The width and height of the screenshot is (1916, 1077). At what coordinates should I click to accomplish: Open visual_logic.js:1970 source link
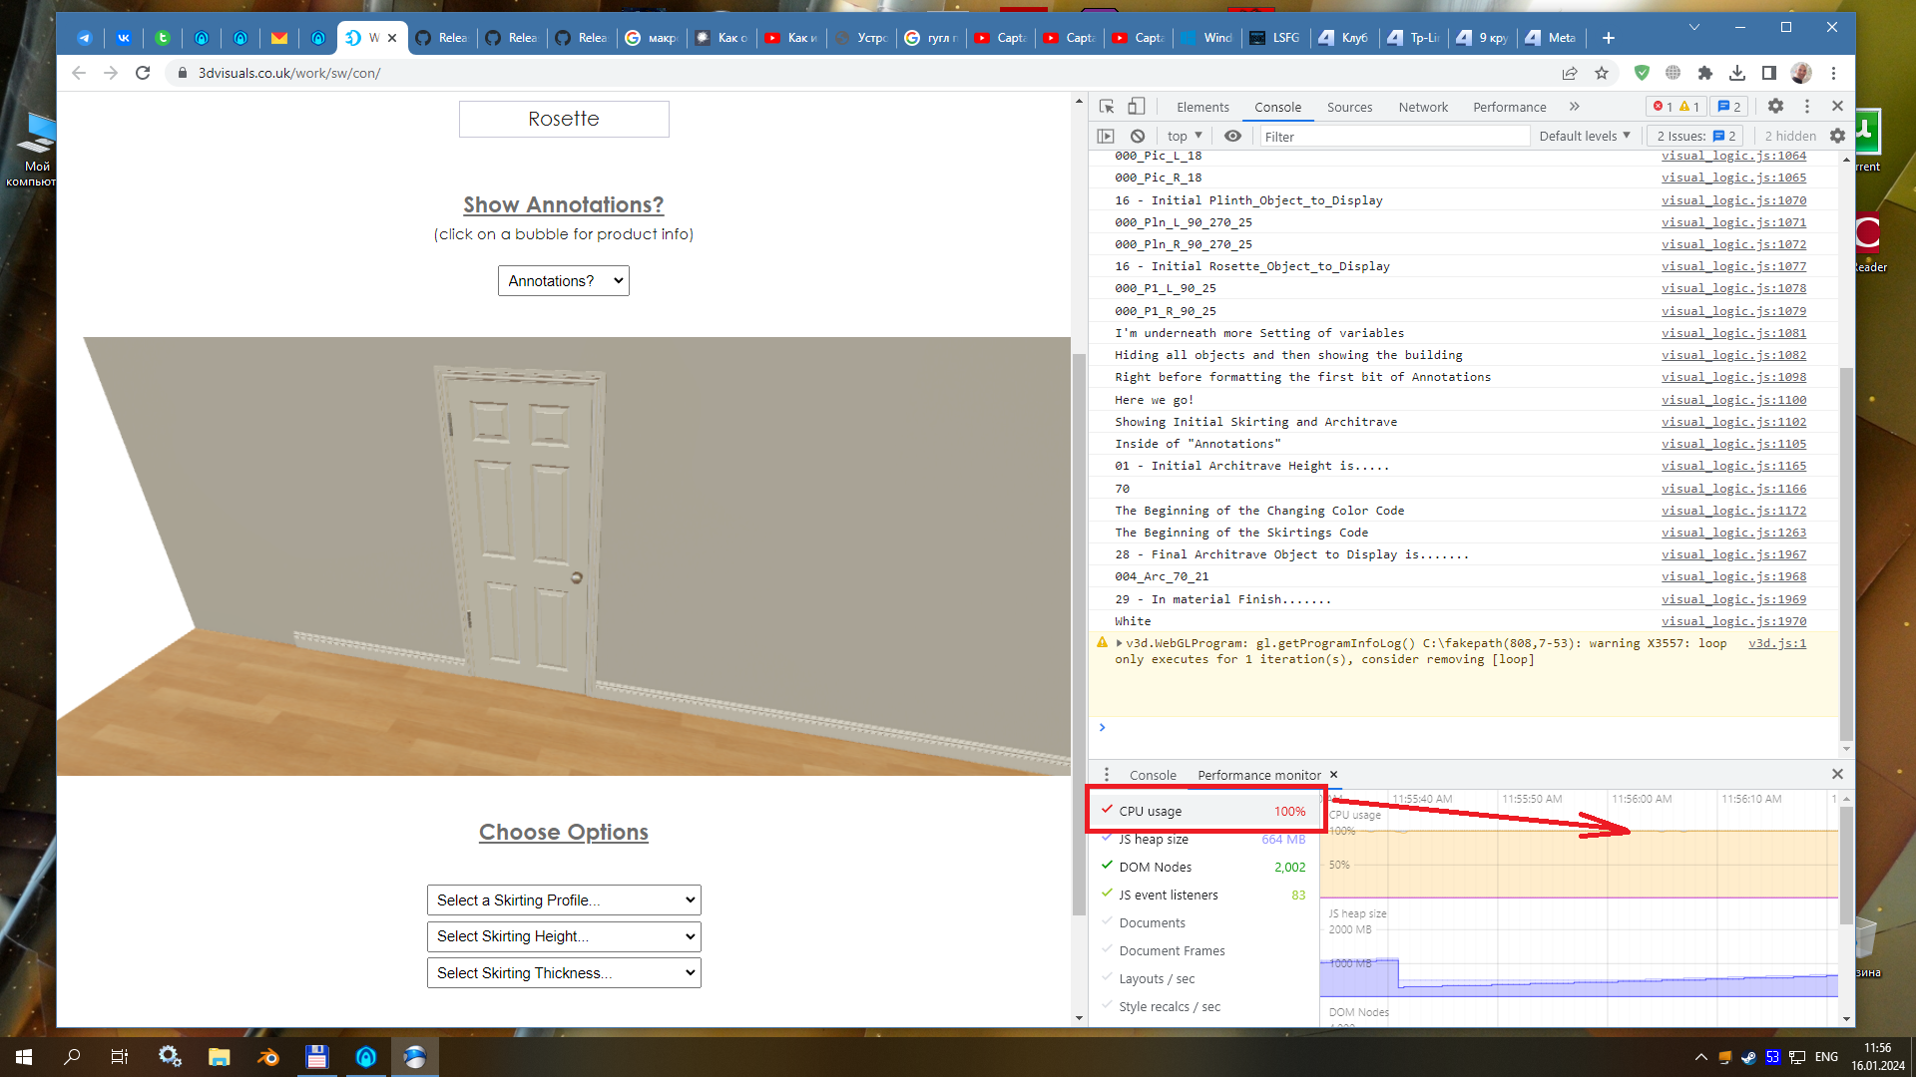tap(1733, 621)
